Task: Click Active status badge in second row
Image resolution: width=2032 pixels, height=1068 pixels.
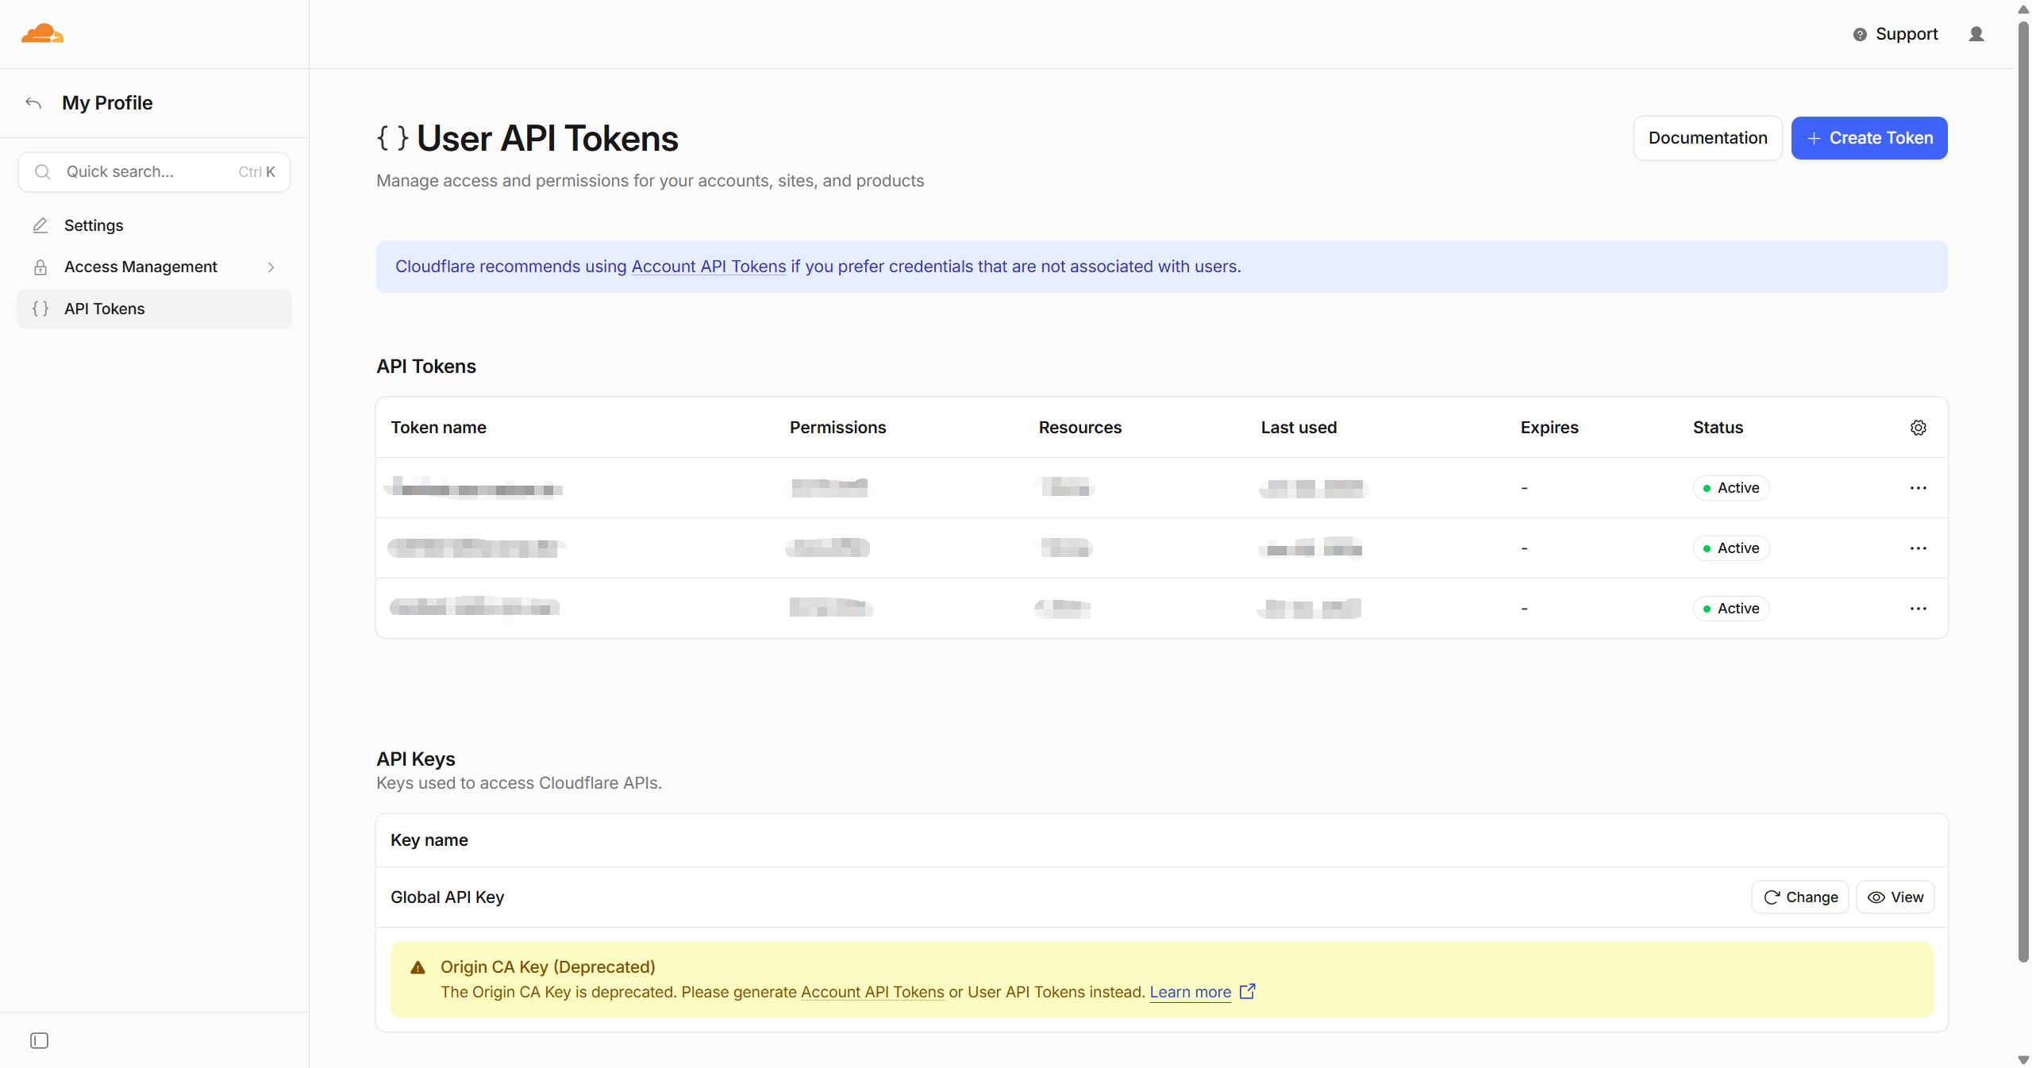Action: pyautogui.click(x=1731, y=548)
